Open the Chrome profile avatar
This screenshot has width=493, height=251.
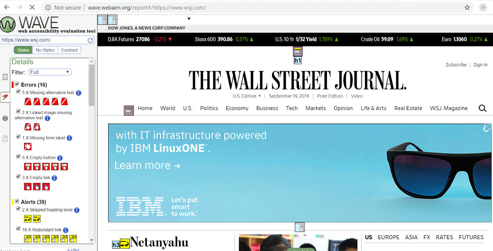(483, 7)
